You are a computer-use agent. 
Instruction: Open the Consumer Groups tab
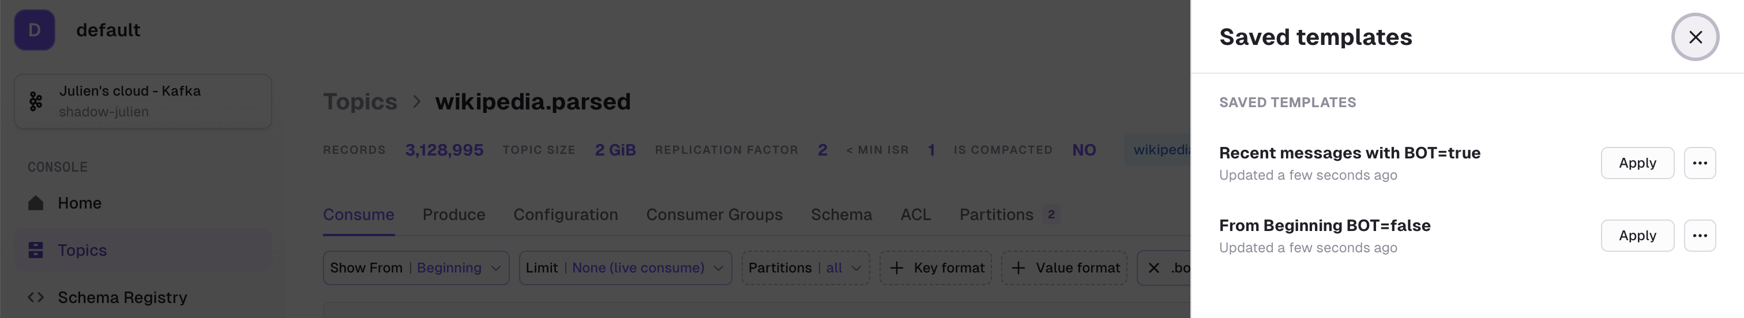(x=714, y=214)
